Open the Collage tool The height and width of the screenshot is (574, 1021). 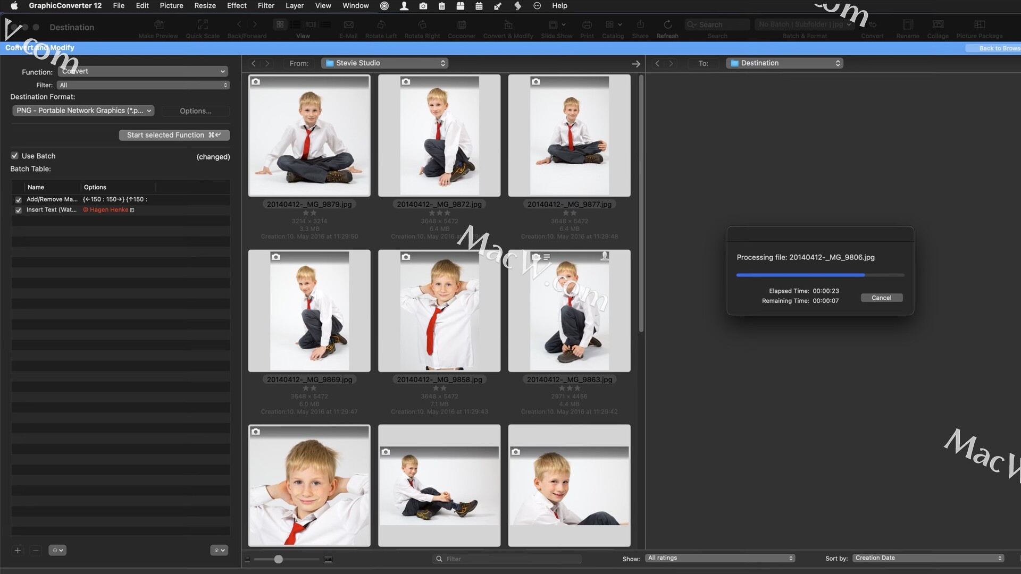click(938, 24)
